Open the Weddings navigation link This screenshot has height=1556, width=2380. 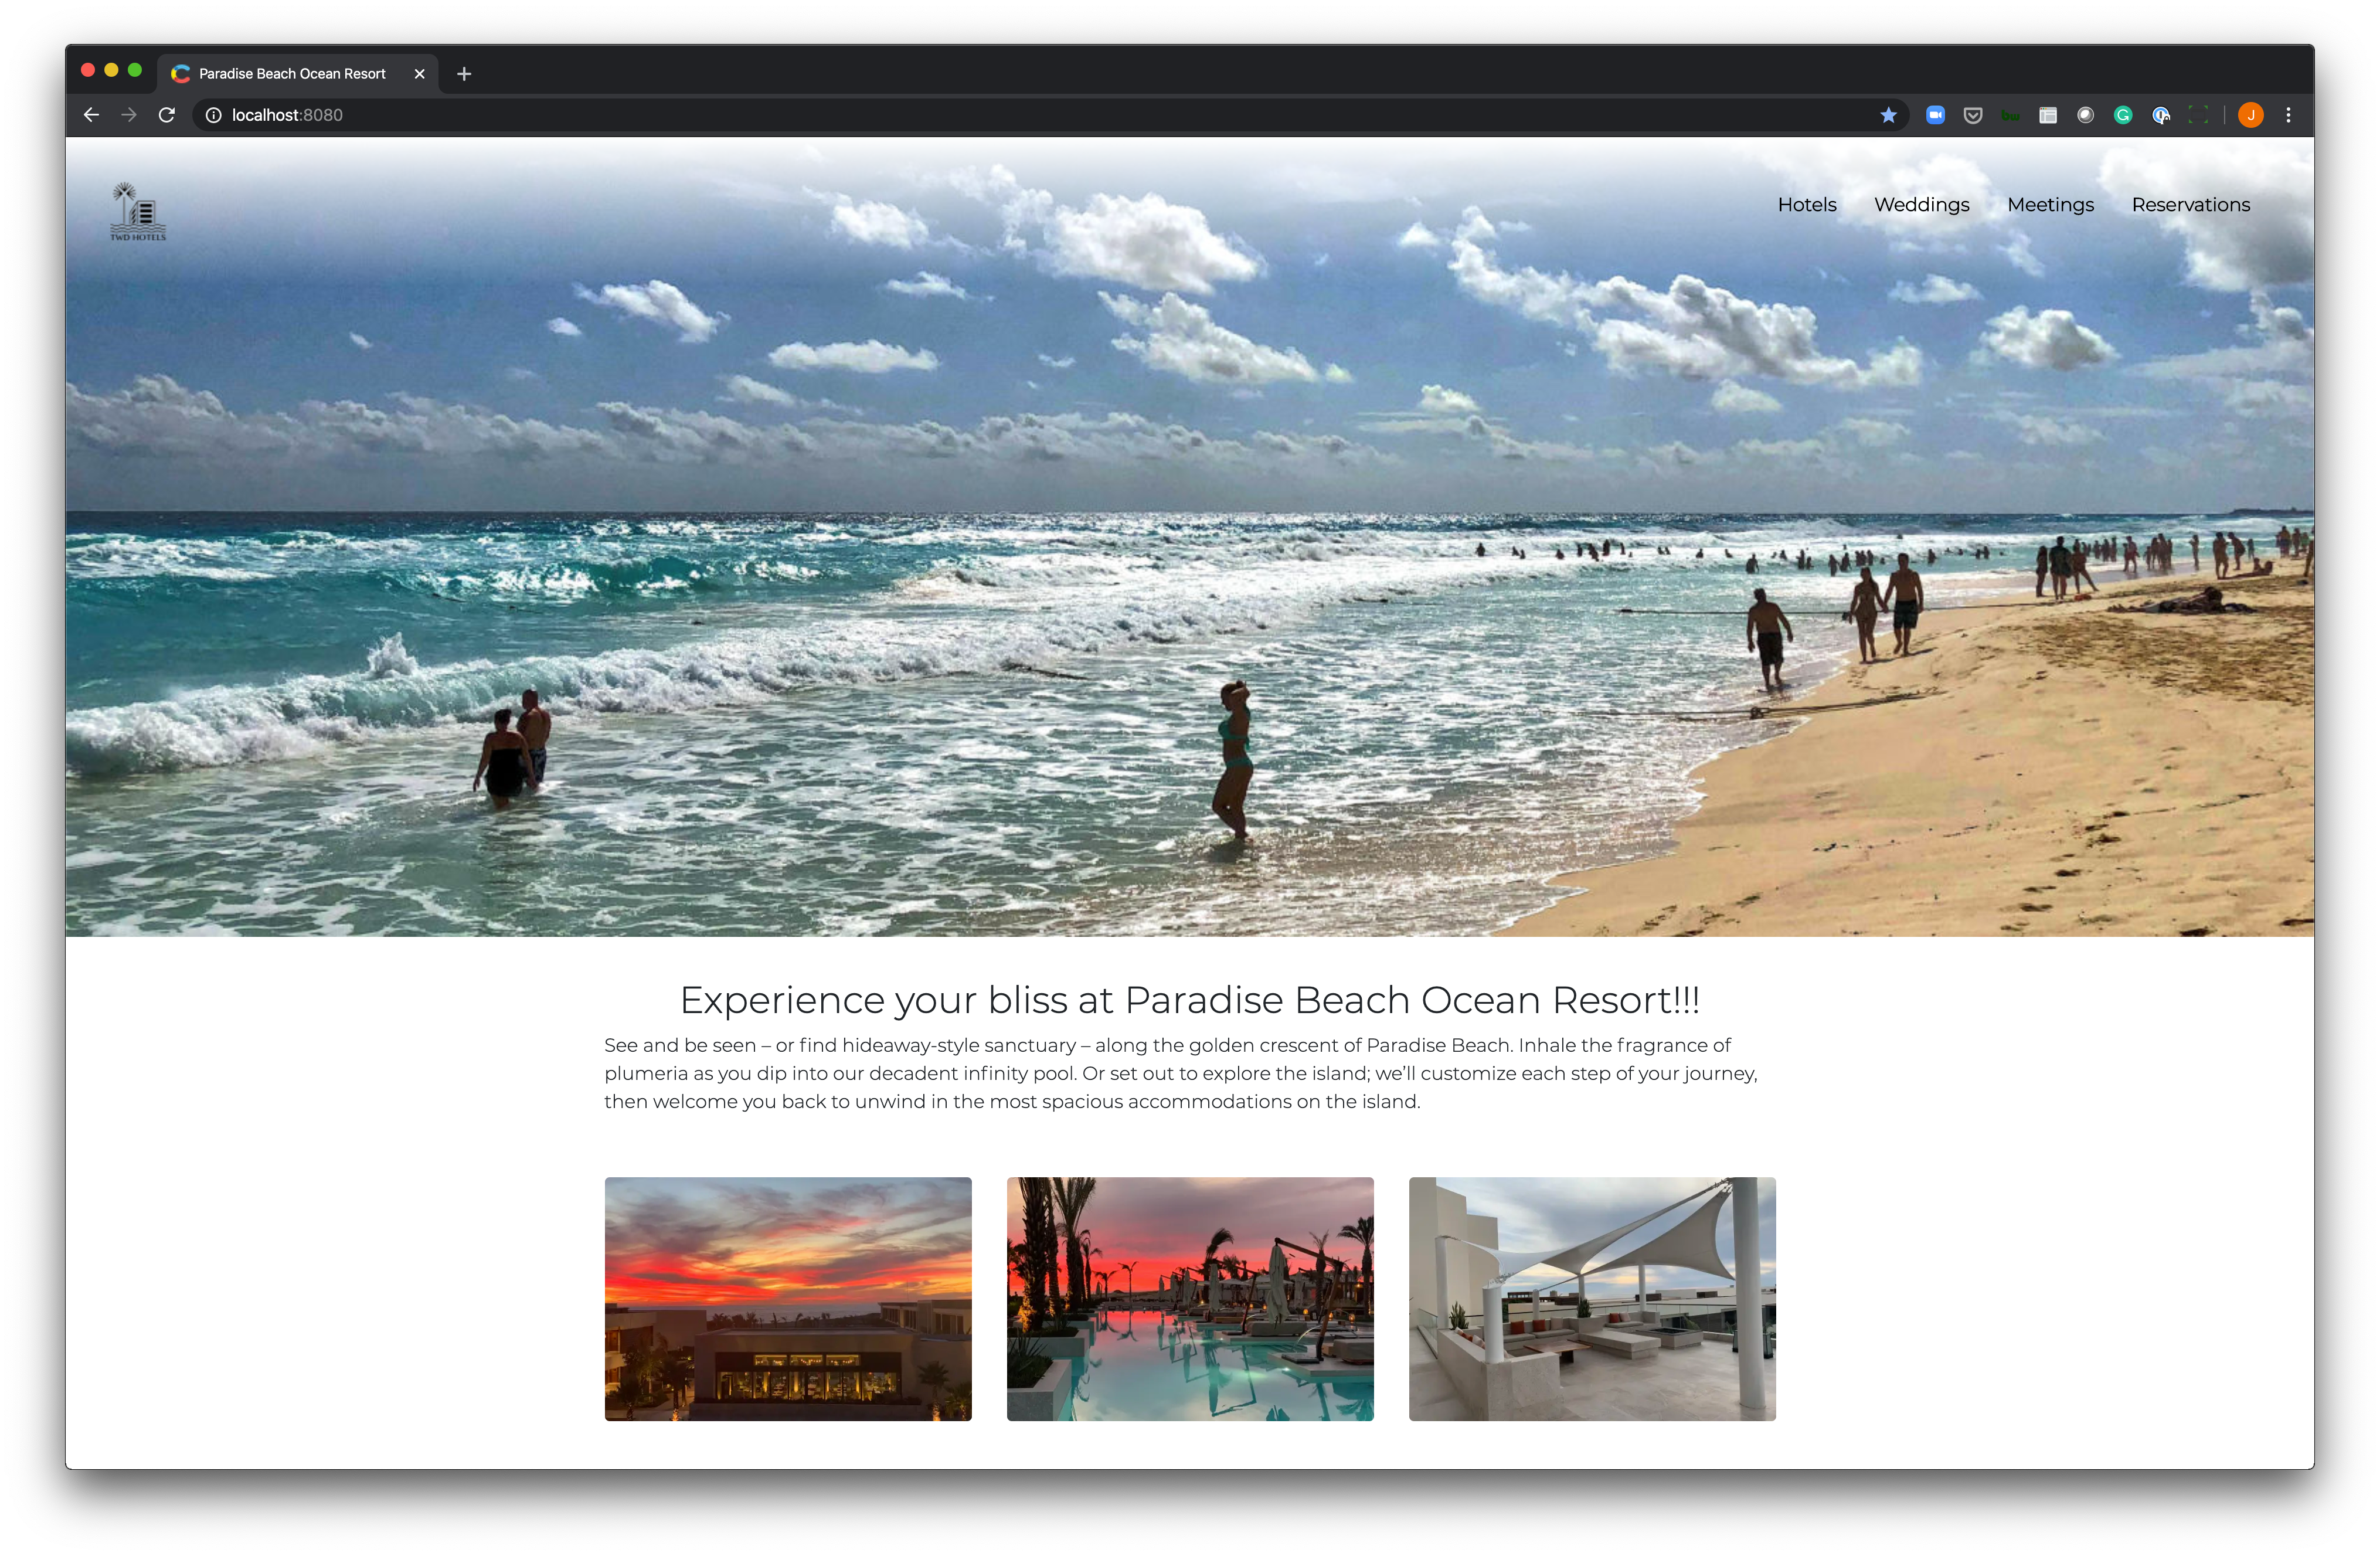click(1921, 205)
